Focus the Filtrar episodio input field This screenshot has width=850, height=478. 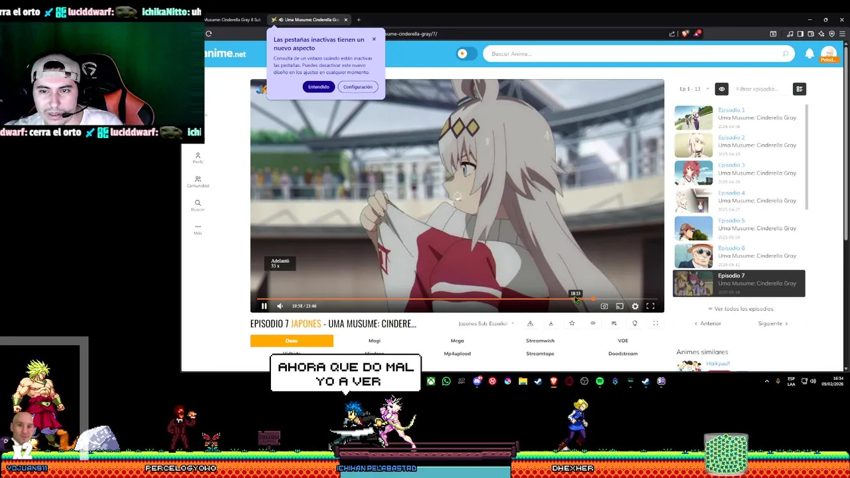760,89
